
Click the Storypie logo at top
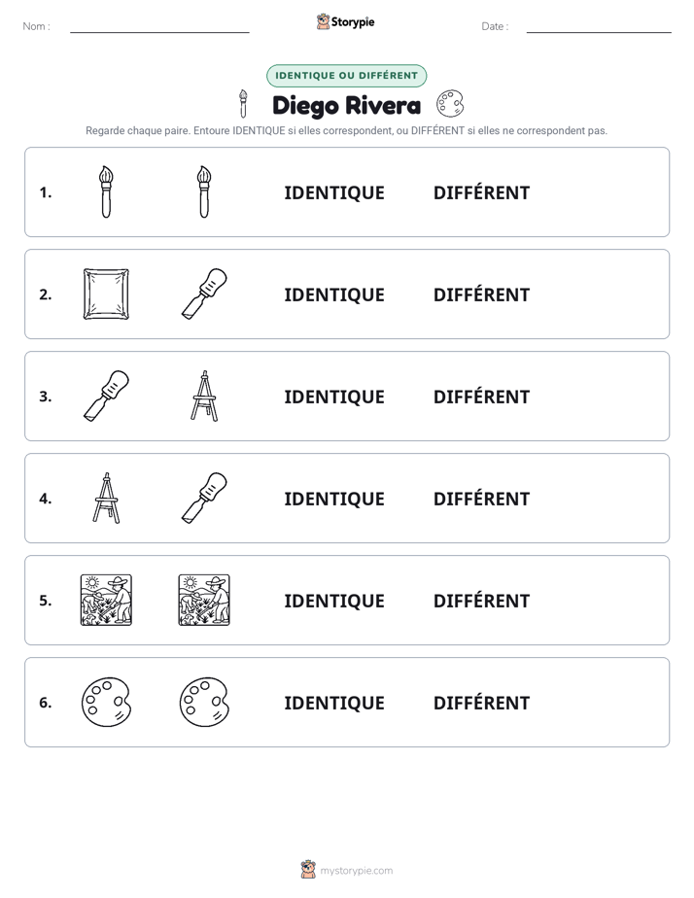[x=345, y=21]
